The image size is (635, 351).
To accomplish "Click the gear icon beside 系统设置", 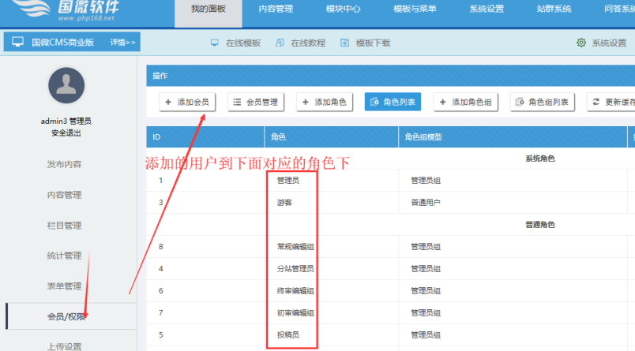I will pos(581,43).
